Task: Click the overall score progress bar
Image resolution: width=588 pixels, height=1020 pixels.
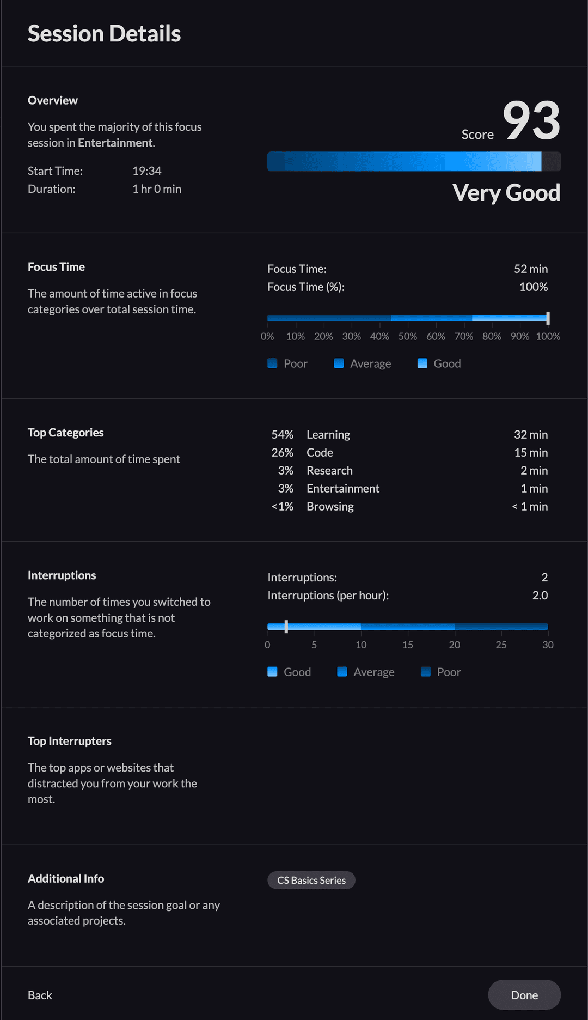Action: tap(414, 162)
